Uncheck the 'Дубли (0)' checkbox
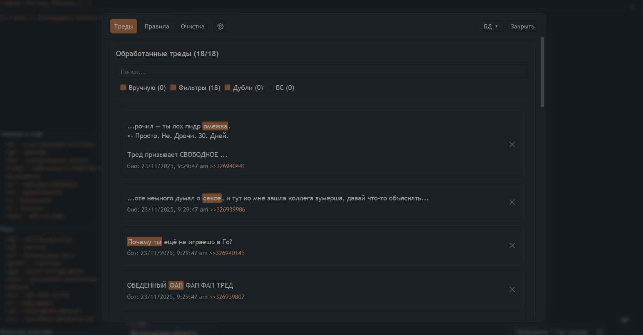This screenshot has height=335, width=643. click(227, 88)
